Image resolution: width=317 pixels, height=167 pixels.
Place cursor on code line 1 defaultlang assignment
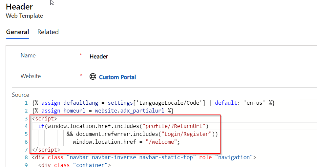[x=153, y=103]
